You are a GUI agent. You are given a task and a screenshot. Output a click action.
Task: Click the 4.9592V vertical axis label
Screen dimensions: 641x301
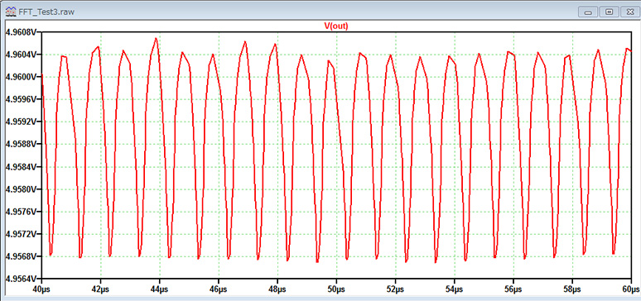(x=20, y=122)
